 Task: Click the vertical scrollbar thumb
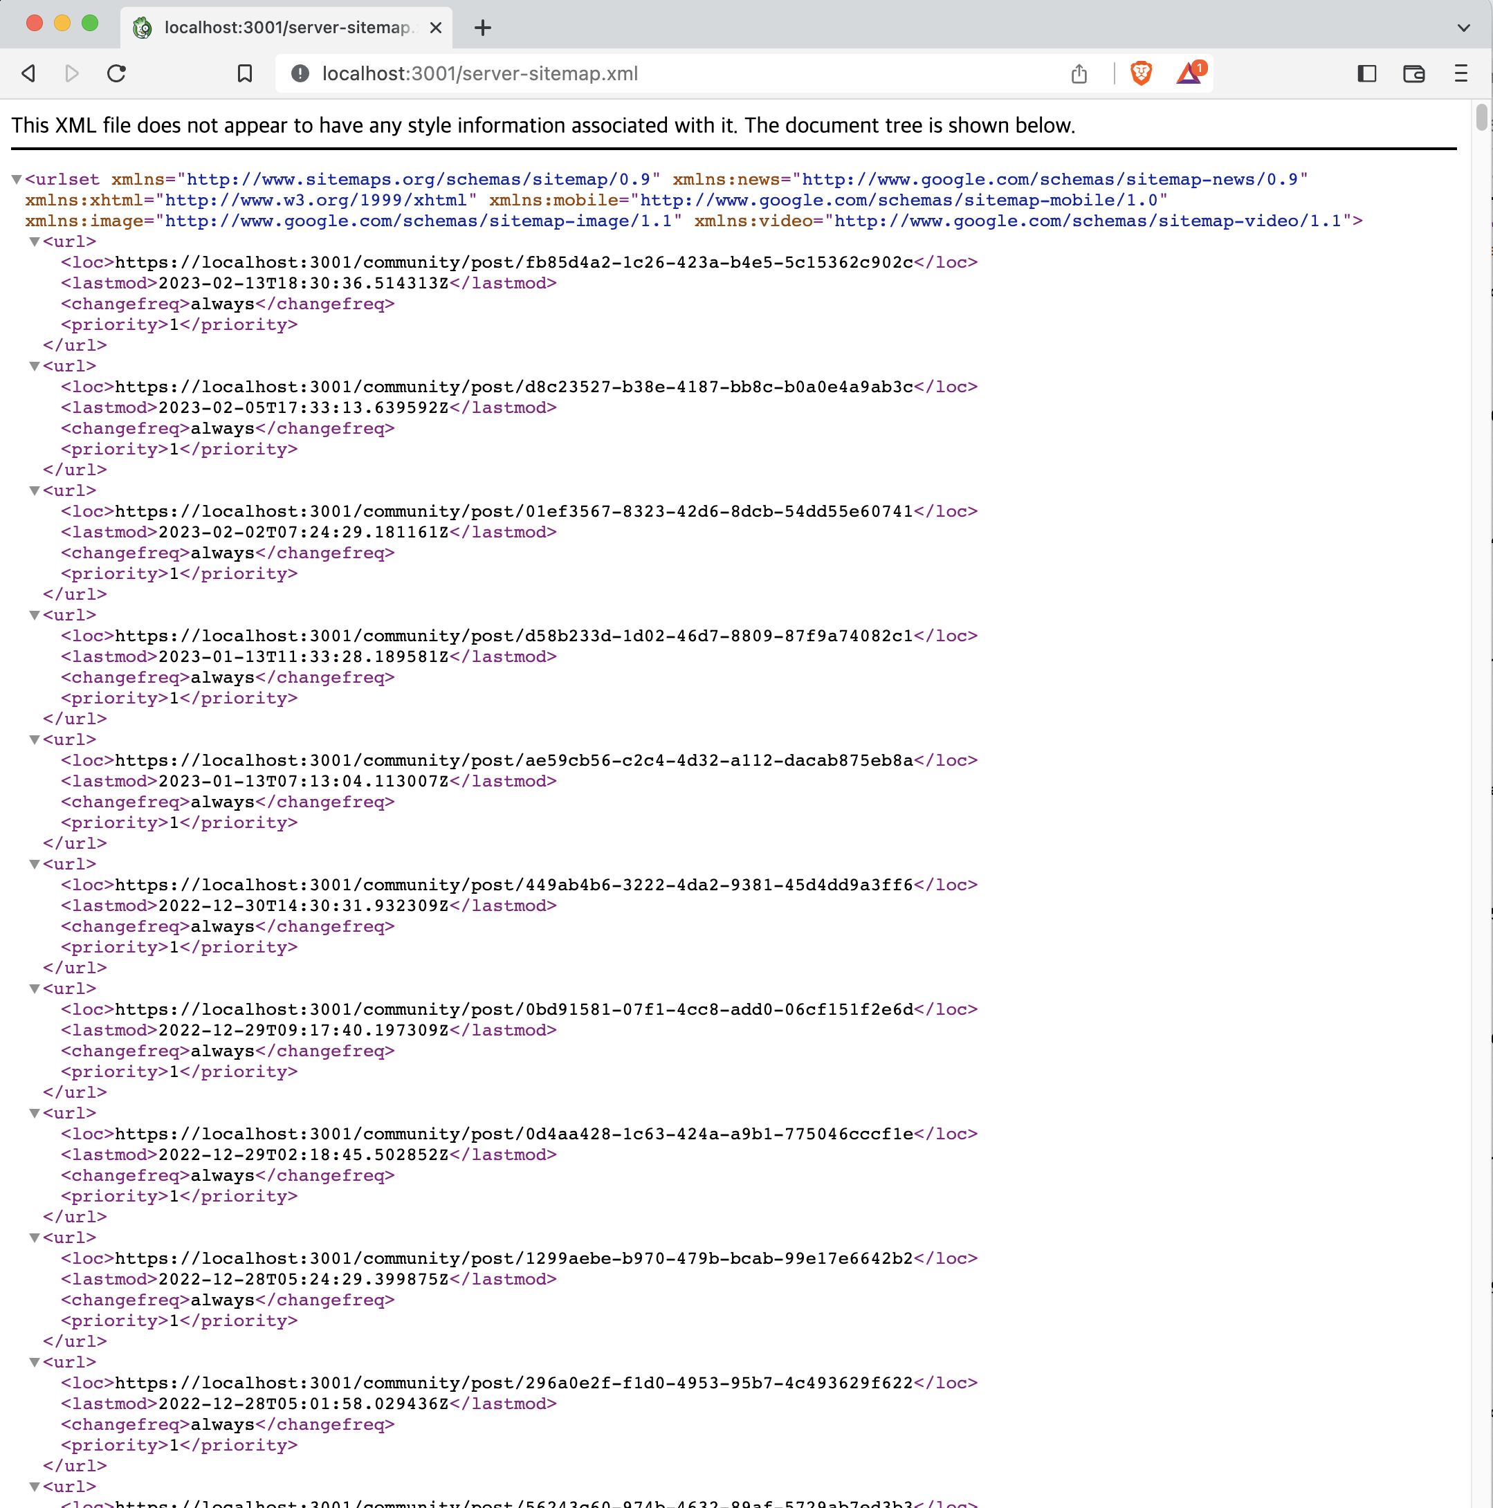click(1481, 117)
